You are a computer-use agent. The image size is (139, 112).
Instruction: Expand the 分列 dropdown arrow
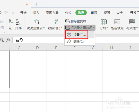point(107,28)
